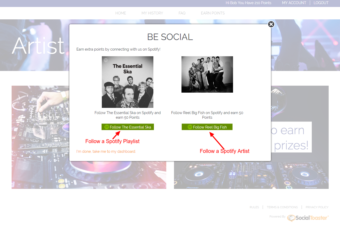Open MY ACCOUNT link

pyautogui.click(x=294, y=3)
